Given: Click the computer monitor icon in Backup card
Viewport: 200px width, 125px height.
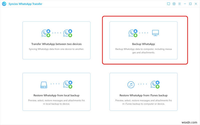Looking at the screenshot, I should [155, 33].
